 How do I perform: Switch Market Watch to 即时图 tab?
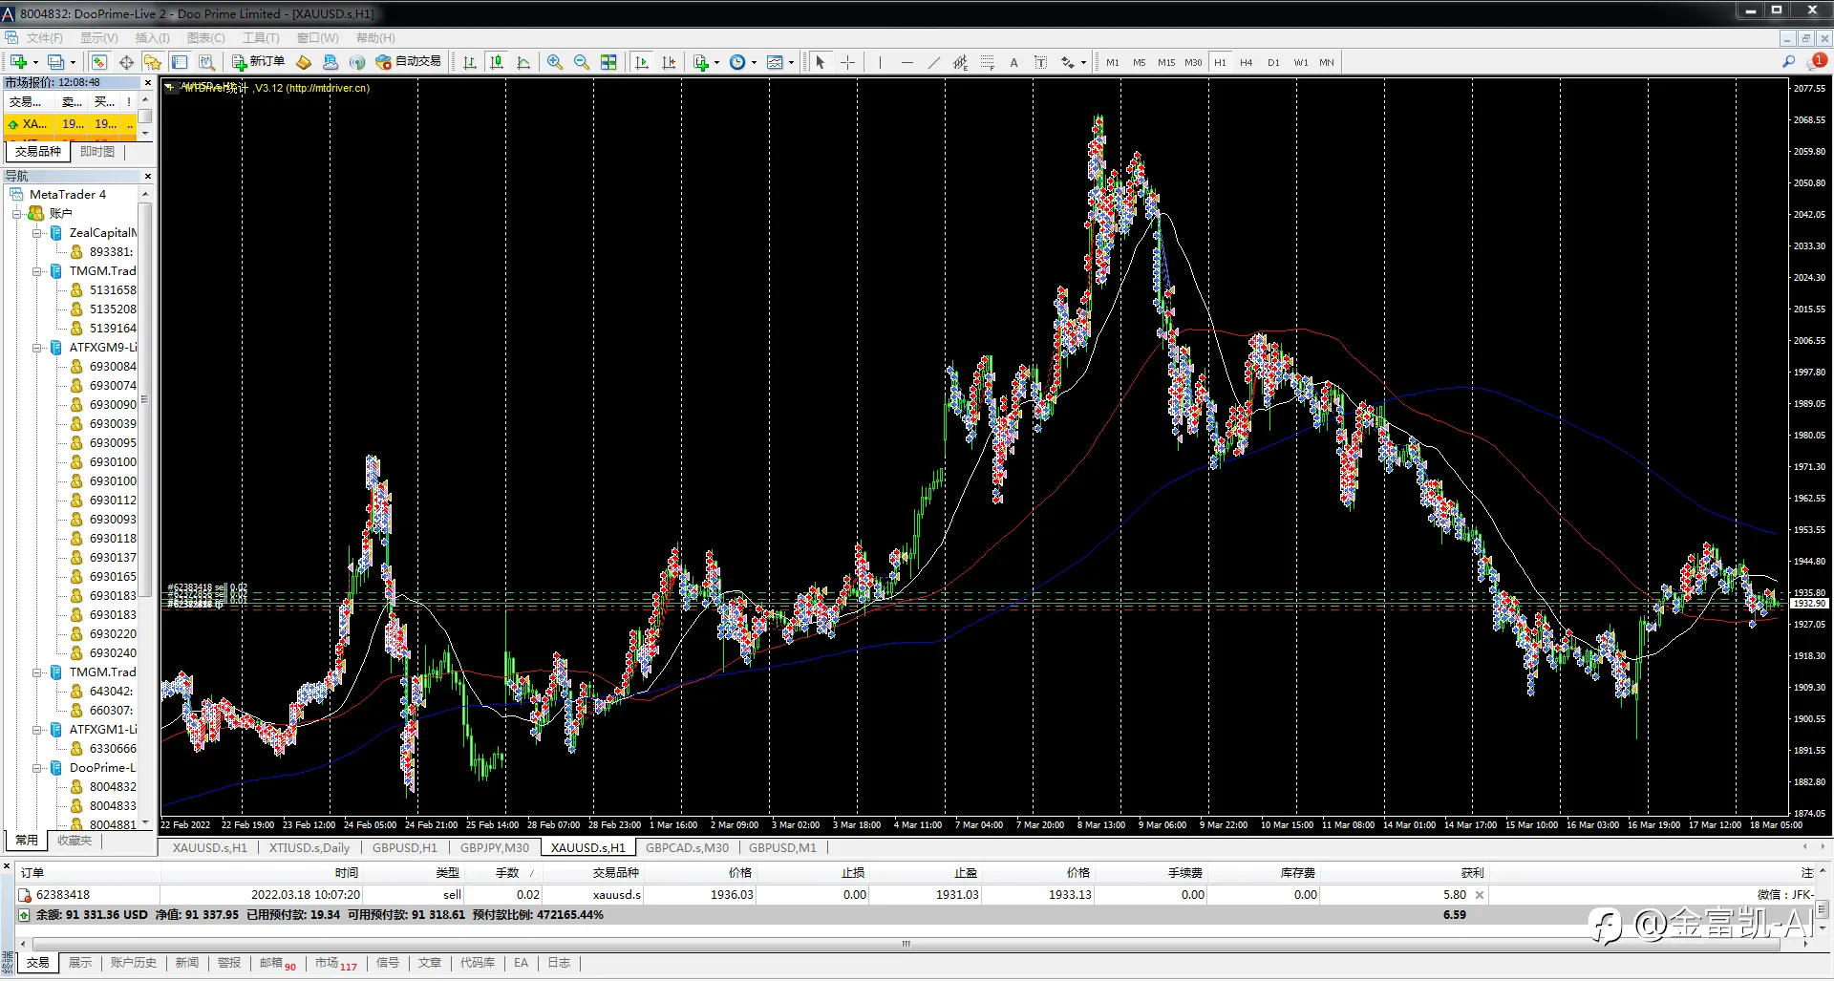pyautogui.click(x=96, y=152)
